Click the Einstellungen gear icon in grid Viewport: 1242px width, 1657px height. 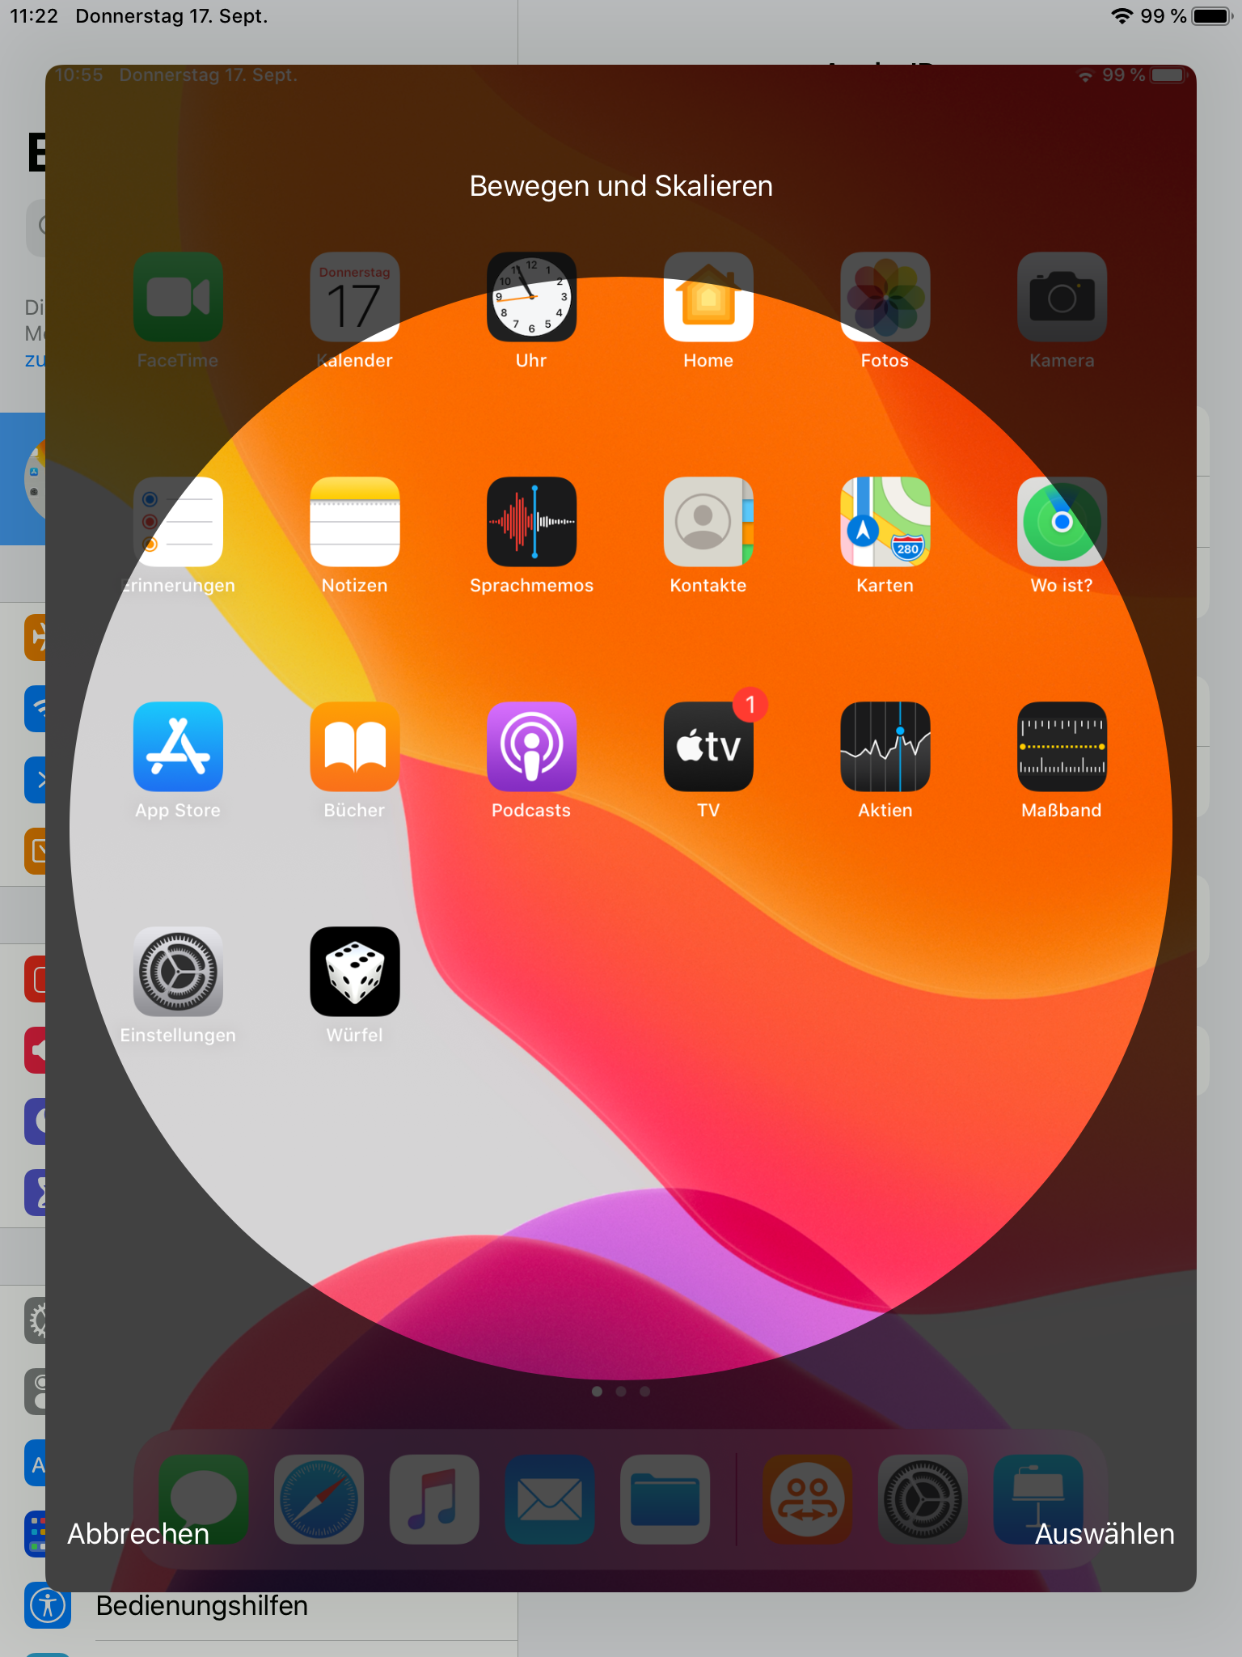click(x=178, y=971)
